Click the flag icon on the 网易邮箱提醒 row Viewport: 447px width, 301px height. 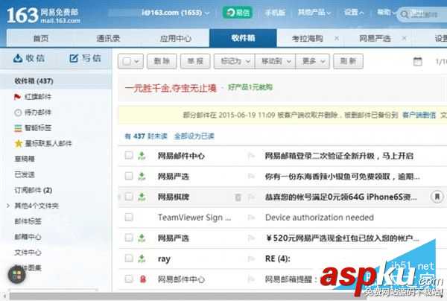pos(251,279)
